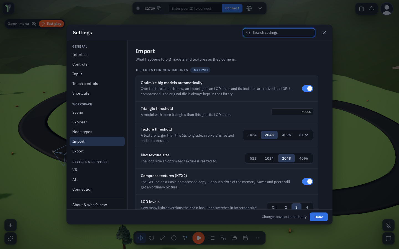Open the folder library icon in toolbar

coord(234,238)
